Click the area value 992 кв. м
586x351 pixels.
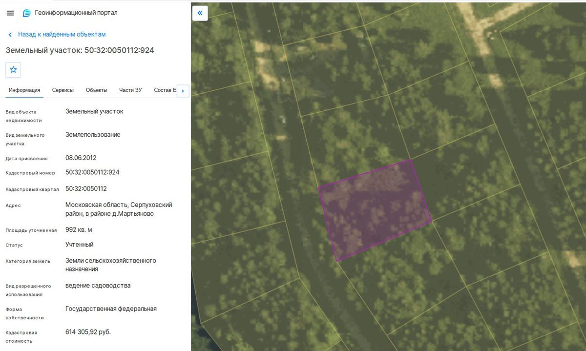[79, 230]
